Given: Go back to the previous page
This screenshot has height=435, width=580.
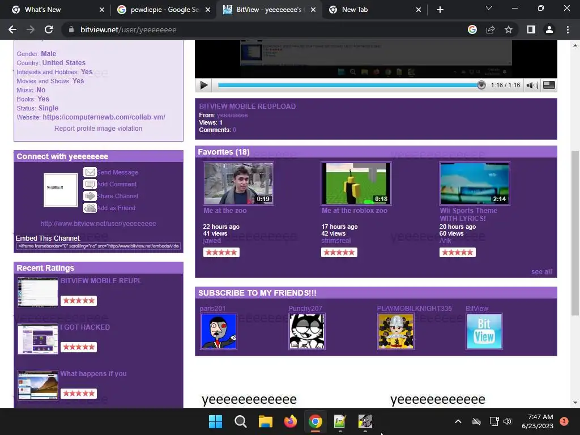Looking at the screenshot, I should pos(12,29).
